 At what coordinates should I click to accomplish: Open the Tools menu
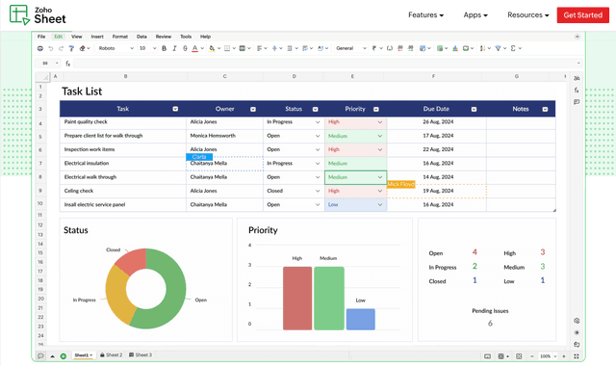coord(186,37)
